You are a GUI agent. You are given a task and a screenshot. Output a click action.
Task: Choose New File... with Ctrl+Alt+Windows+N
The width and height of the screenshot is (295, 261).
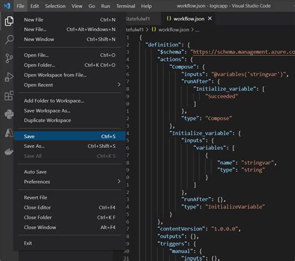(x=70, y=29)
